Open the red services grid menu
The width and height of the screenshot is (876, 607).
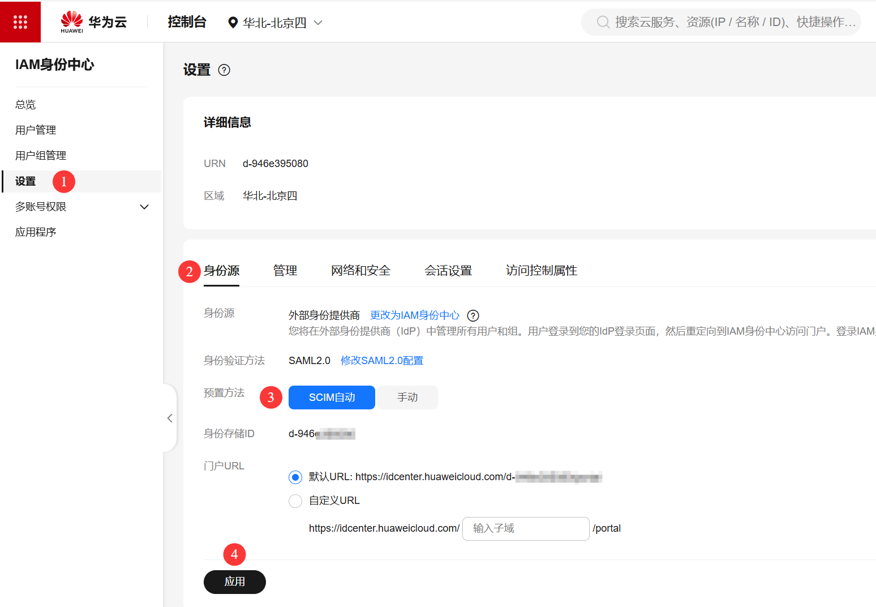[x=20, y=22]
